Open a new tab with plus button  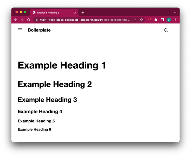[83, 13]
